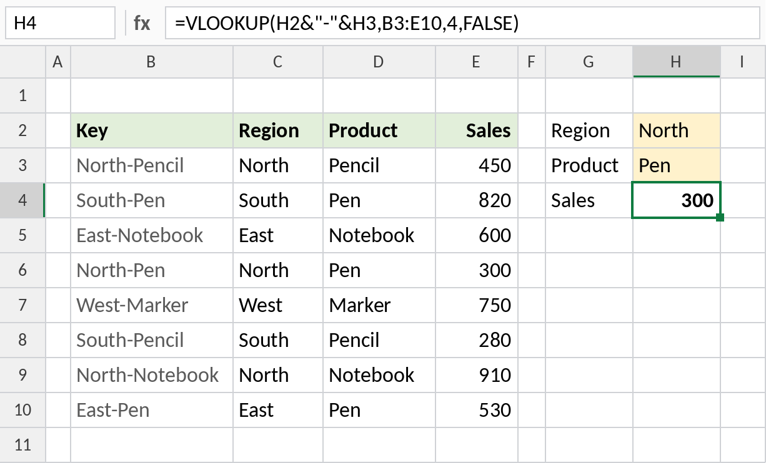The height and width of the screenshot is (463, 766).
Task: Select the South-Pencil key cell
Action: (152, 340)
